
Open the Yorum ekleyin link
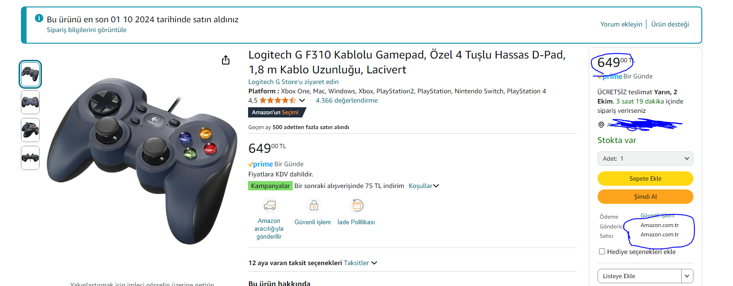coord(621,24)
